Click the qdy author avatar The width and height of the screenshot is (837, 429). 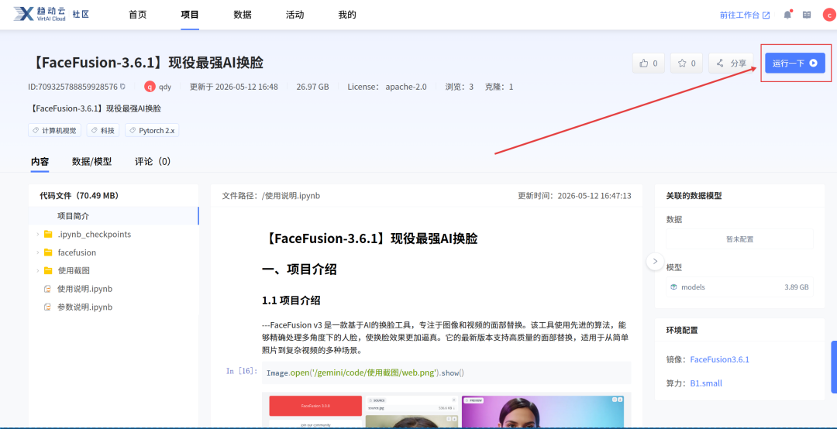pos(150,87)
